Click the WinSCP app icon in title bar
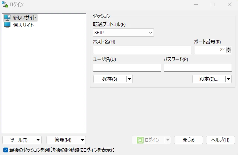This screenshot has width=238, height=155. point(5,4)
